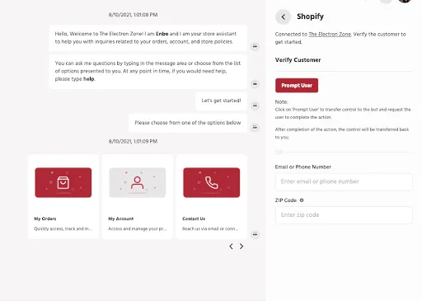This screenshot has height=301, width=422.
Task: Click the My Account person image
Action: [138, 182]
